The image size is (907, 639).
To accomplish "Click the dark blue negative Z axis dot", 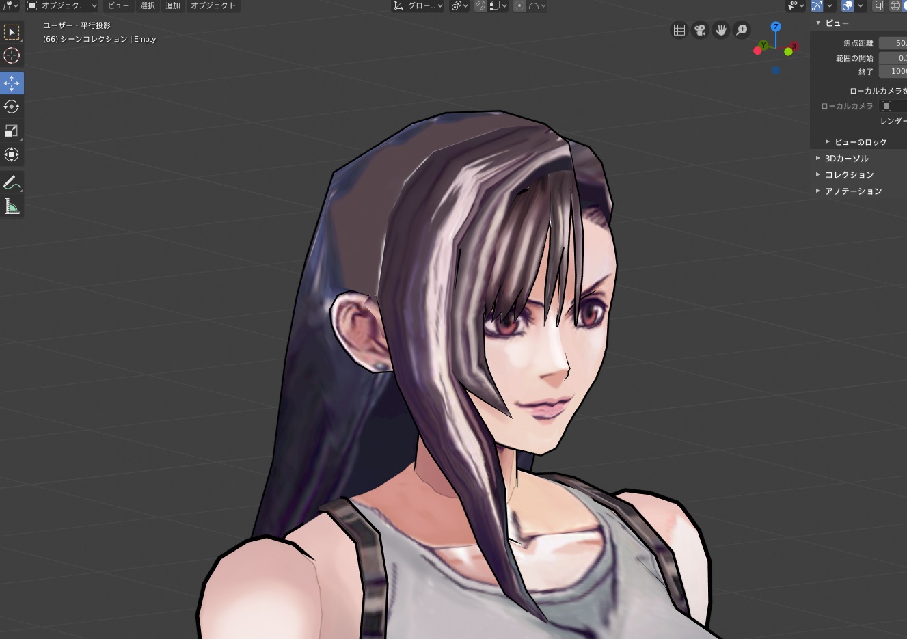I will pyautogui.click(x=776, y=70).
